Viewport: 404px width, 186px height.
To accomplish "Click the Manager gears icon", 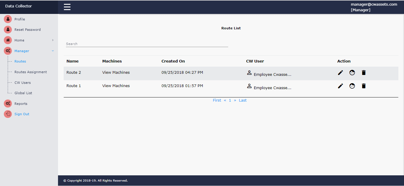I will pos(8,51).
